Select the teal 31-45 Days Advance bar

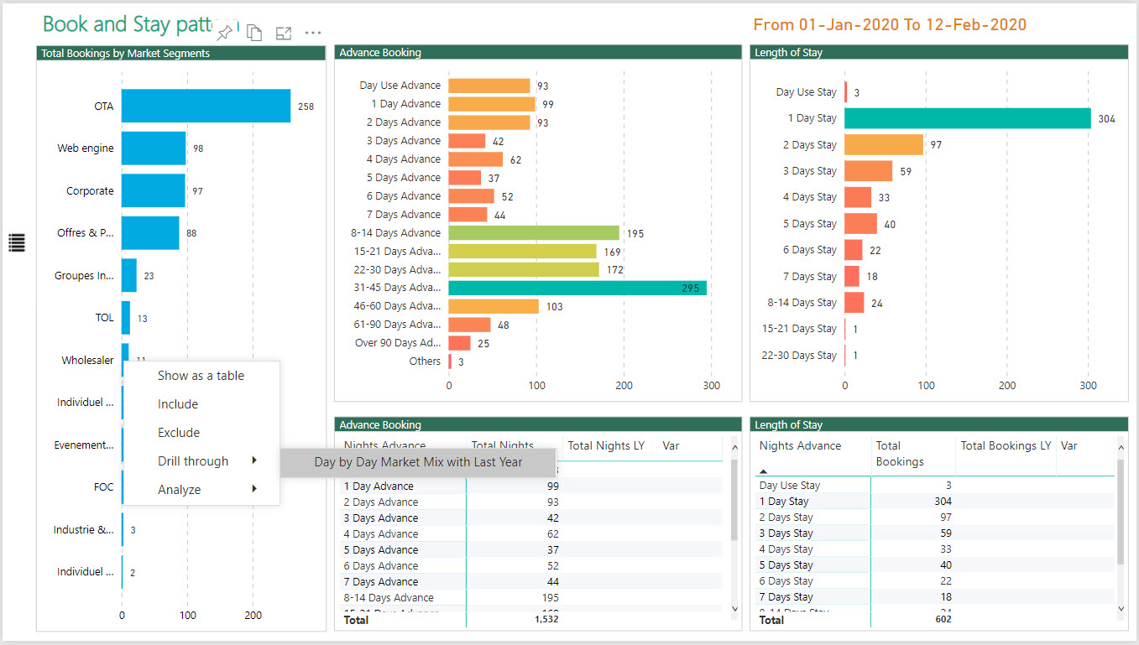point(577,288)
